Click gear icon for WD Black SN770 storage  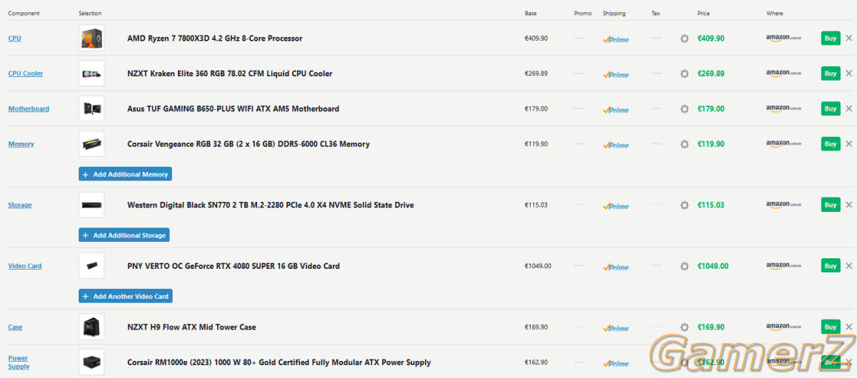[x=684, y=205]
